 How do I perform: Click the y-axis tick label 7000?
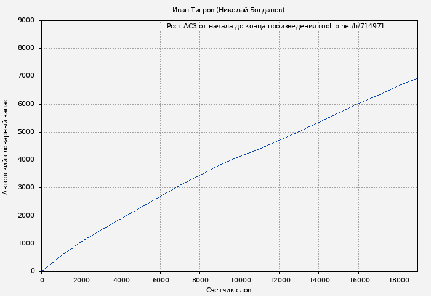[26, 76]
